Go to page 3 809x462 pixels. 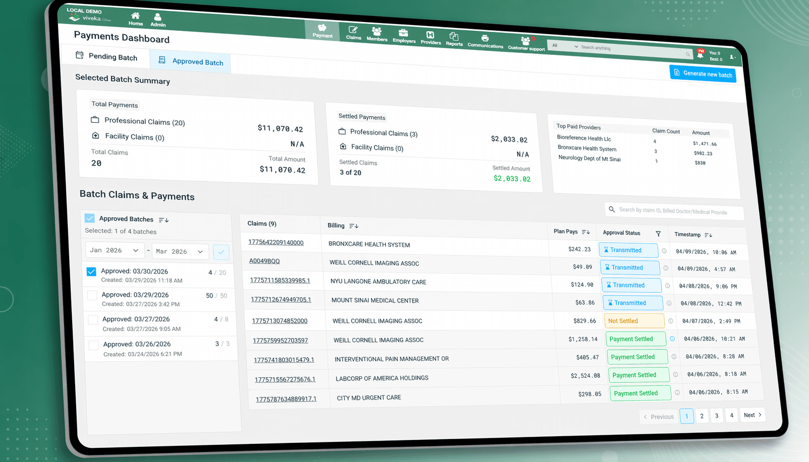coord(716,416)
